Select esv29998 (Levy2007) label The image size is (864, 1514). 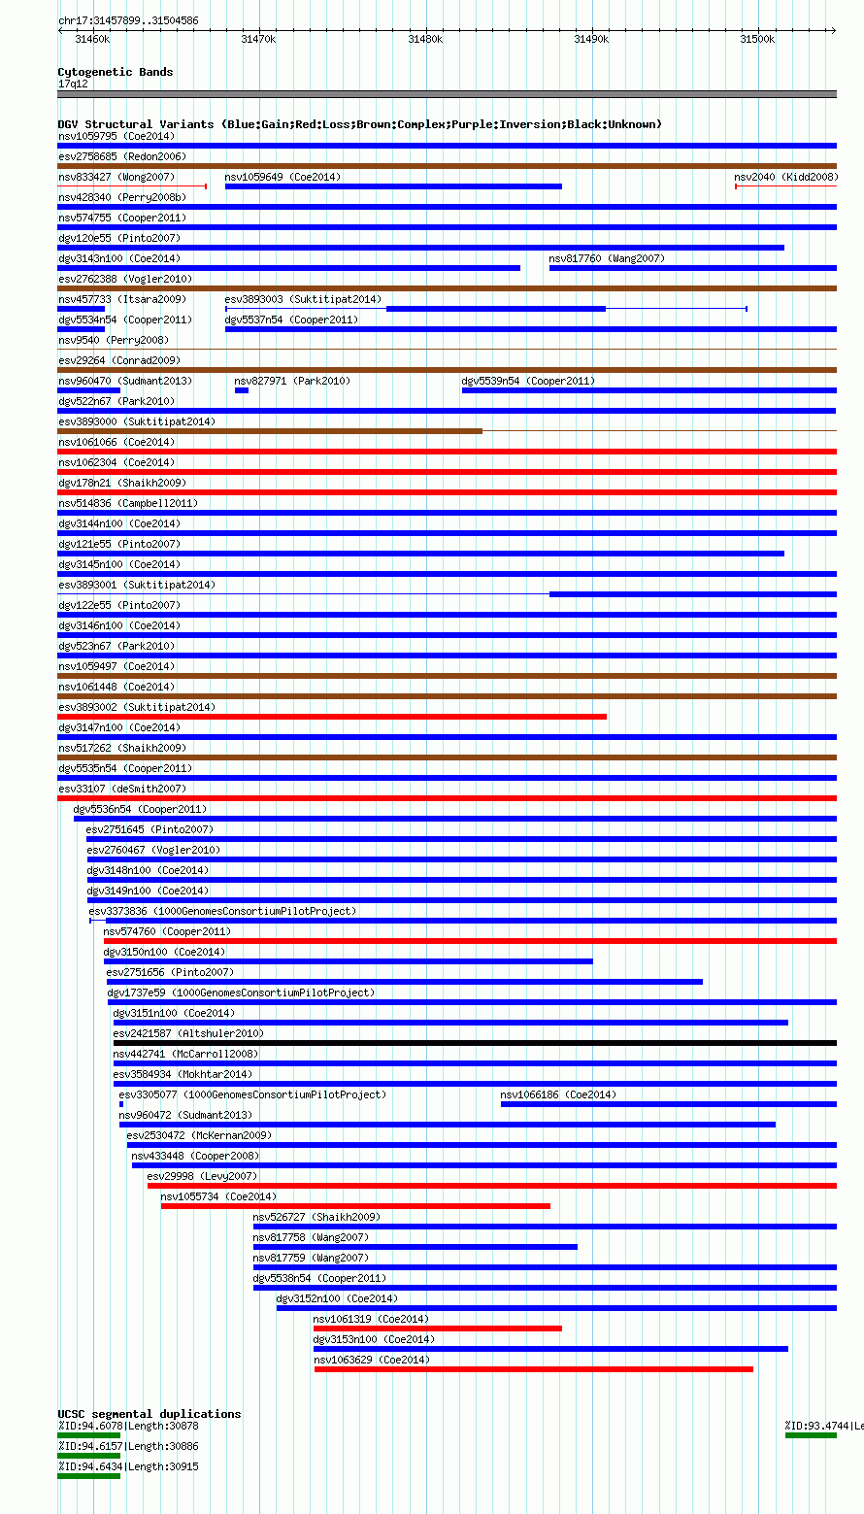pos(203,1176)
